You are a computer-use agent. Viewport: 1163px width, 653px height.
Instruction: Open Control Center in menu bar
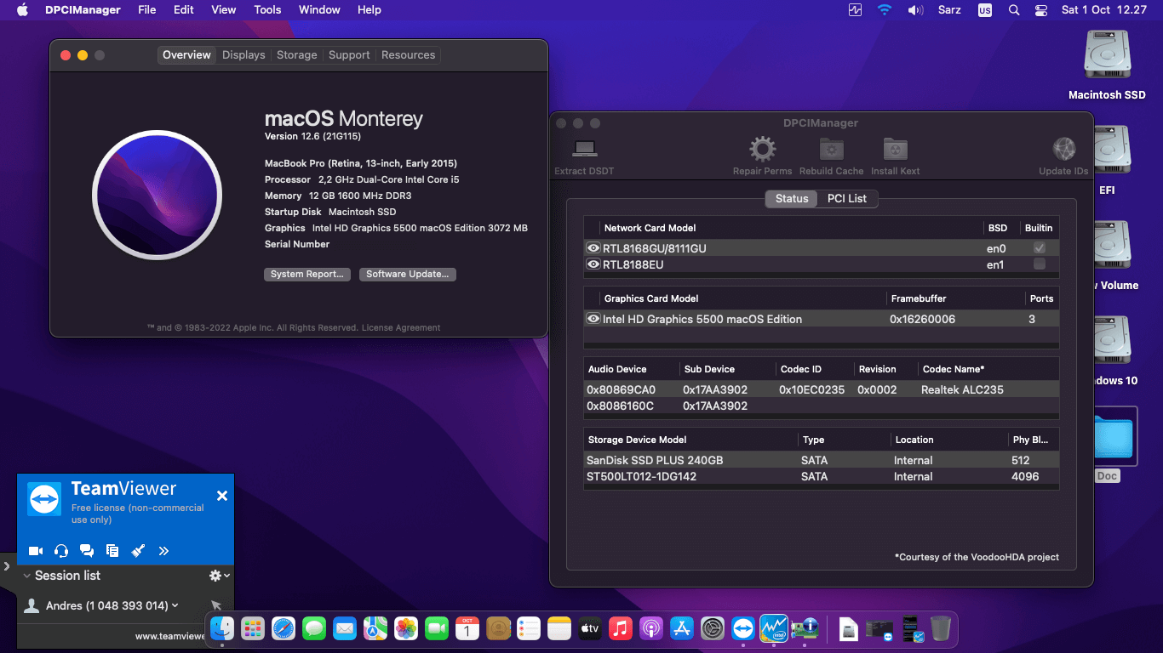click(x=1040, y=9)
